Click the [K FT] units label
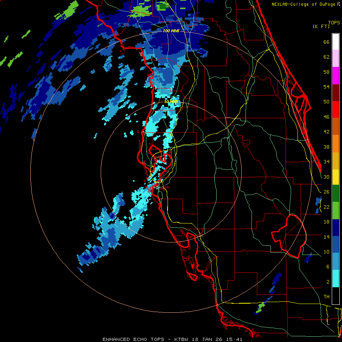Image resolution: width=342 pixels, height=342 pixels. pyautogui.click(x=321, y=26)
